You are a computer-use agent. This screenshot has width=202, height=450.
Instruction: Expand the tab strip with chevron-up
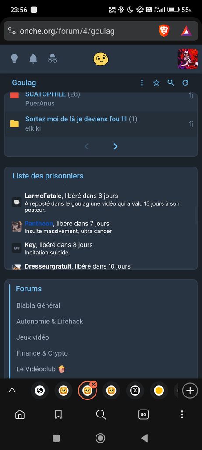pyautogui.click(x=12, y=390)
